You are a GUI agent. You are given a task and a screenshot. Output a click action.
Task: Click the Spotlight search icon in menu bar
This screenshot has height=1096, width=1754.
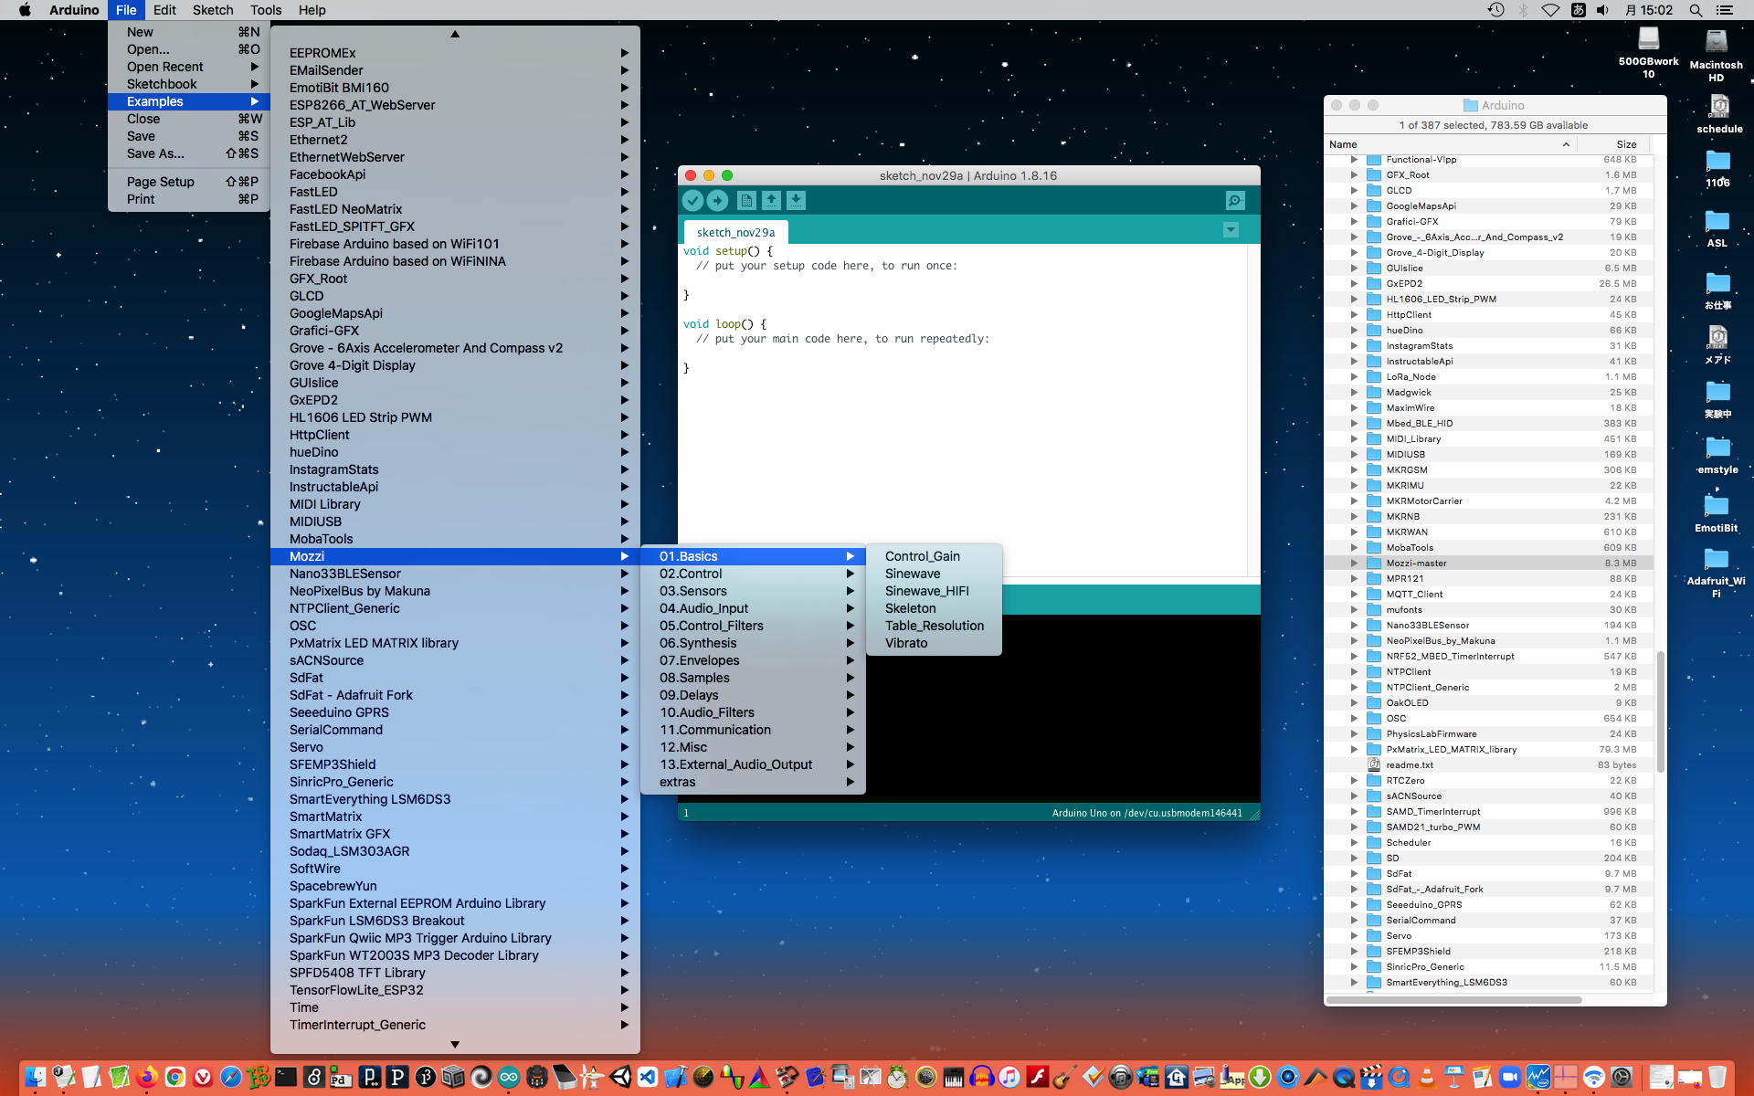point(1696,10)
